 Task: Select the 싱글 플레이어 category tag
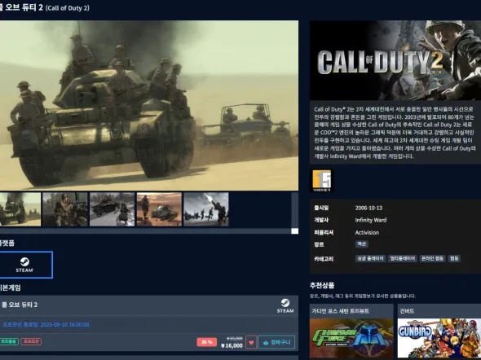coord(370,258)
